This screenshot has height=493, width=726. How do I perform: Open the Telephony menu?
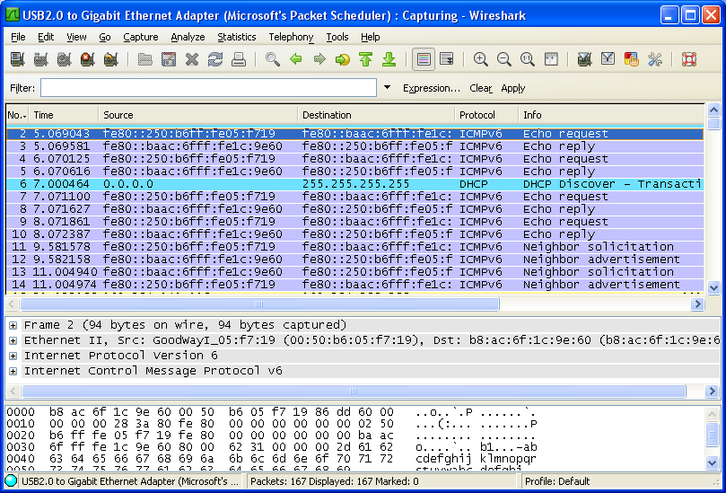(291, 37)
